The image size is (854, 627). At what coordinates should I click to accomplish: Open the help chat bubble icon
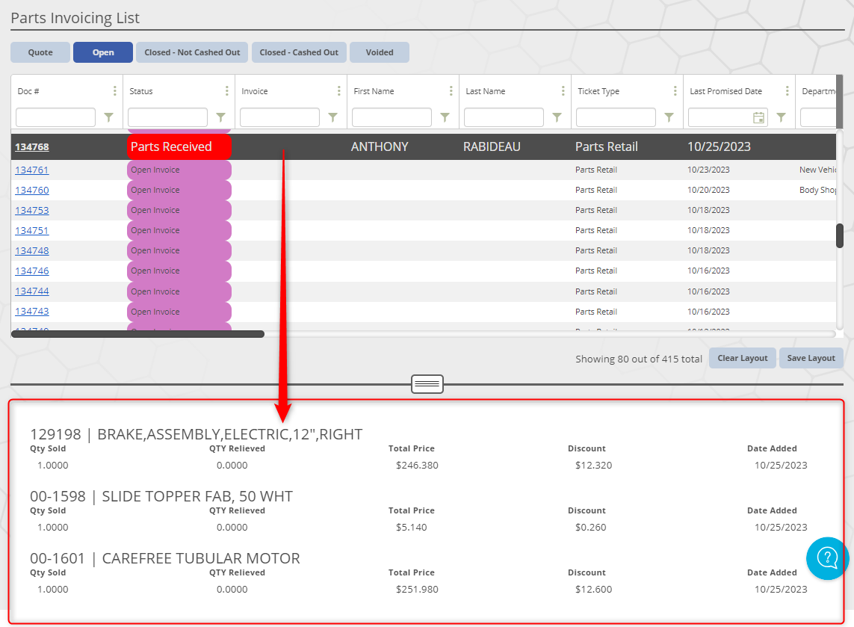(x=827, y=557)
